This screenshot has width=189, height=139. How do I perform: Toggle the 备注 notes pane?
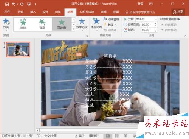[80, 136]
